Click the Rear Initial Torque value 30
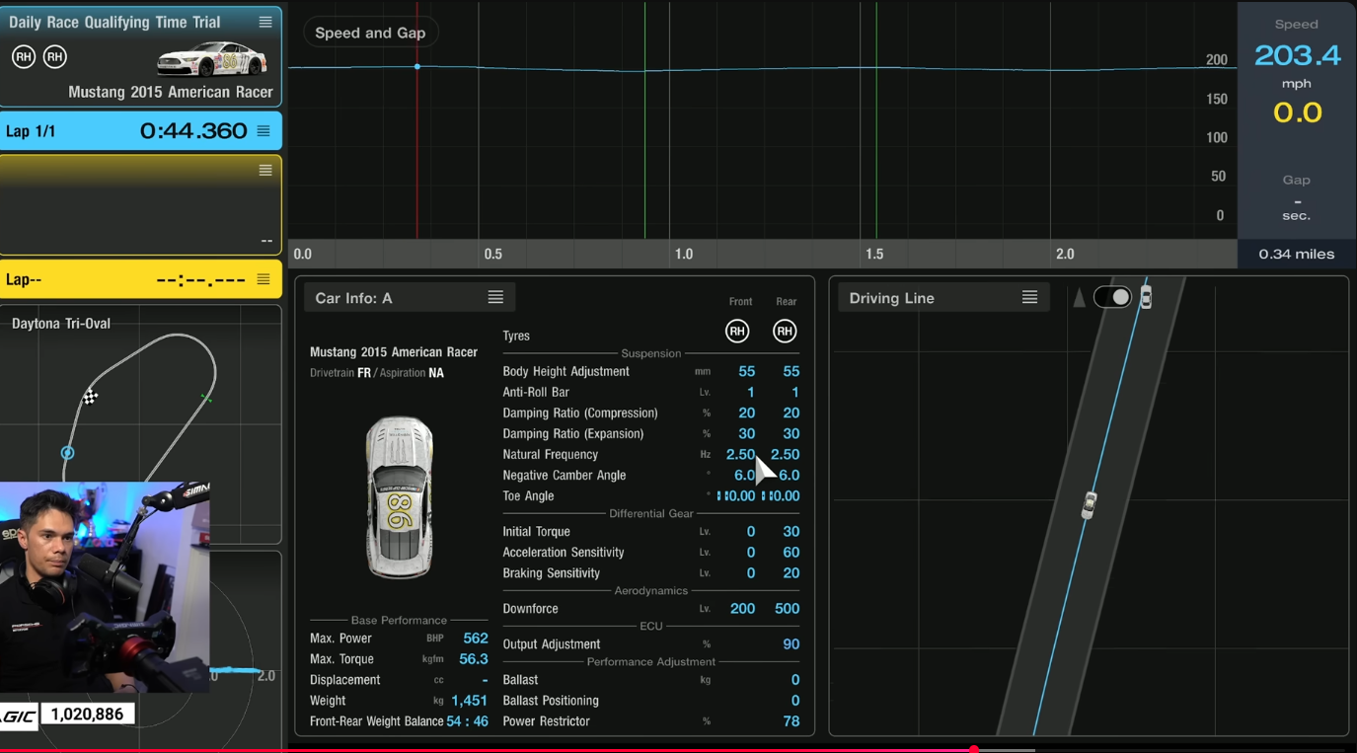Screen dimensions: 1357x753 click(791, 531)
